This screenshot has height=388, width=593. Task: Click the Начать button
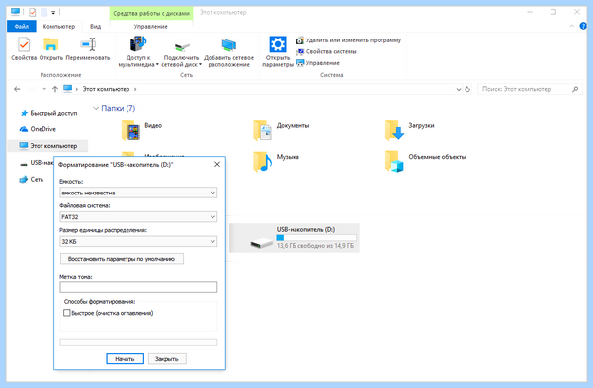coord(125,359)
